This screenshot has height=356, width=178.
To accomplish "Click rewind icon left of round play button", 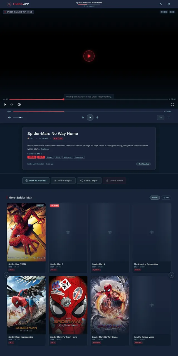I will (83, 117).
